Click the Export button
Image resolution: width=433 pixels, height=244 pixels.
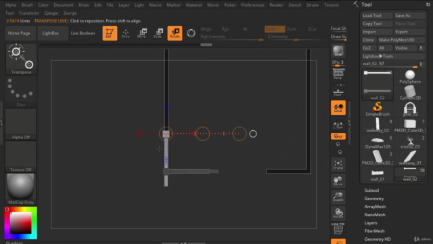[x=410, y=32]
